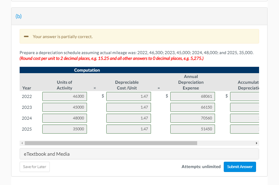Click the Submit Answer button
279x185 pixels.
[x=240, y=167]
